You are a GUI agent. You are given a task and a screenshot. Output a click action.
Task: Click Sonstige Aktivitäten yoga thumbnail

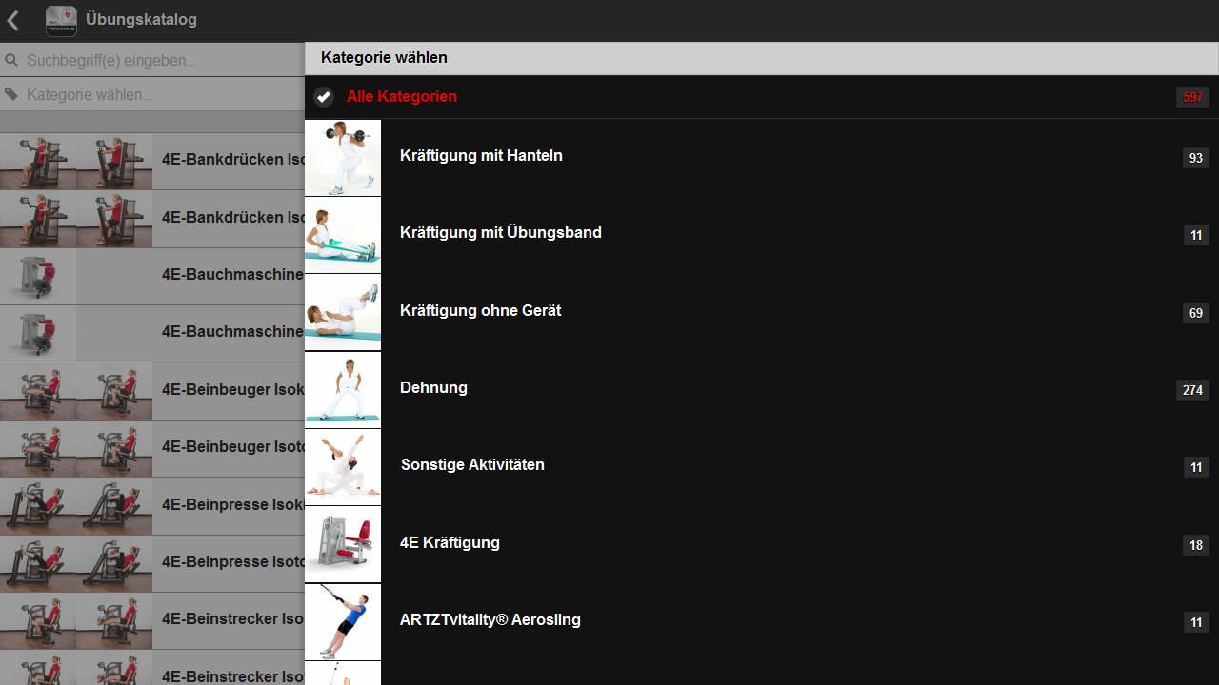coord(343,467)
